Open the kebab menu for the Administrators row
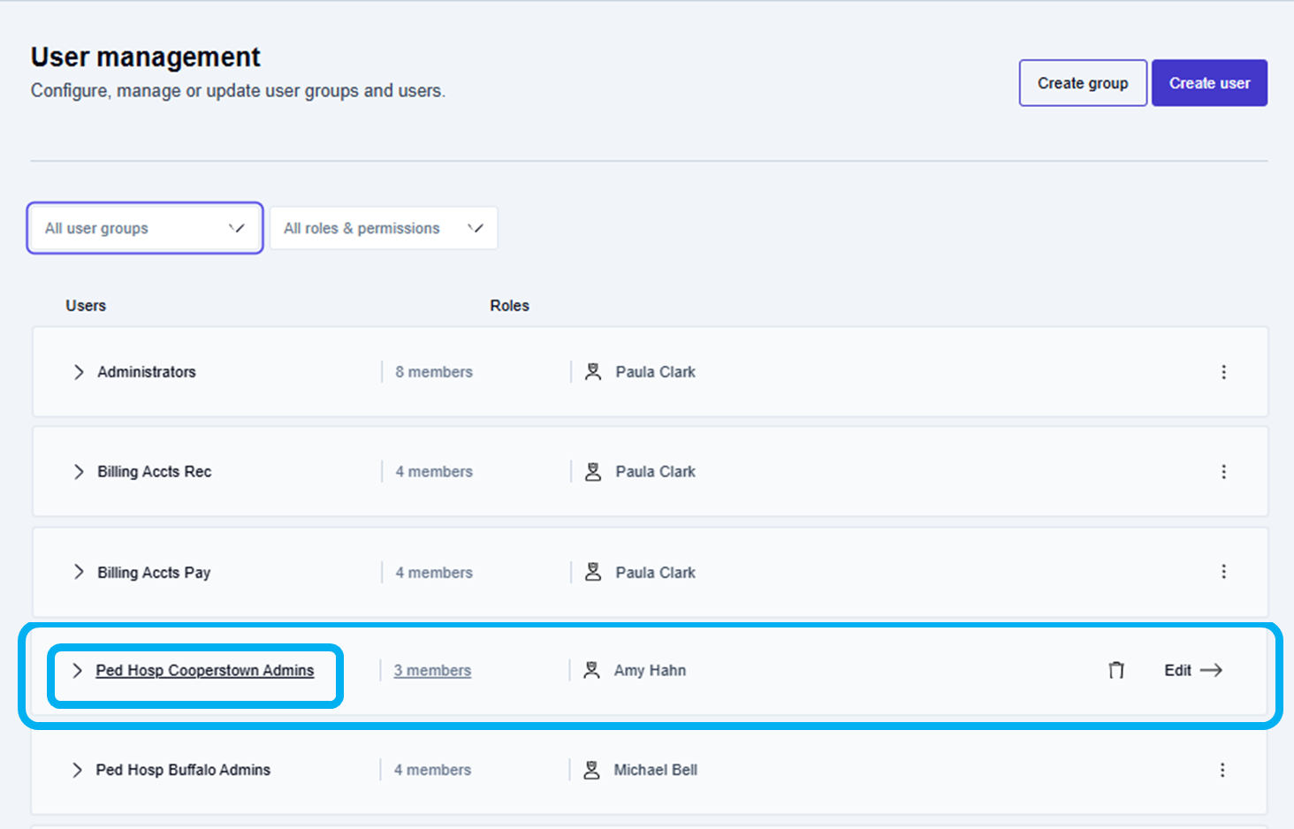 pos(1223,372)
